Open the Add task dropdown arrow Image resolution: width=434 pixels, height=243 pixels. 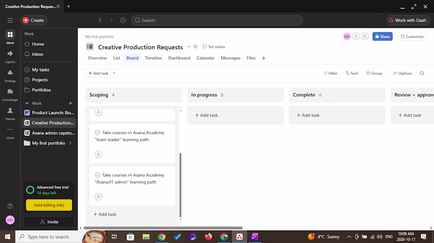114,73
